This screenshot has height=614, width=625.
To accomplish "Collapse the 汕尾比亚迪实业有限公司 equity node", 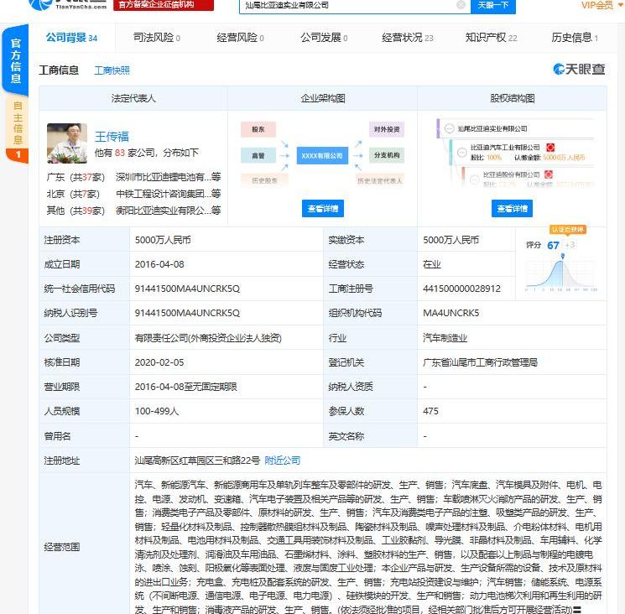I will (449, 128).
